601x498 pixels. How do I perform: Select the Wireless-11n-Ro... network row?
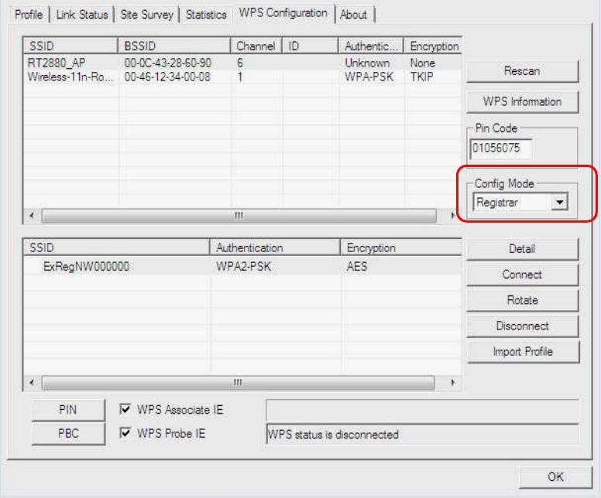242,77
